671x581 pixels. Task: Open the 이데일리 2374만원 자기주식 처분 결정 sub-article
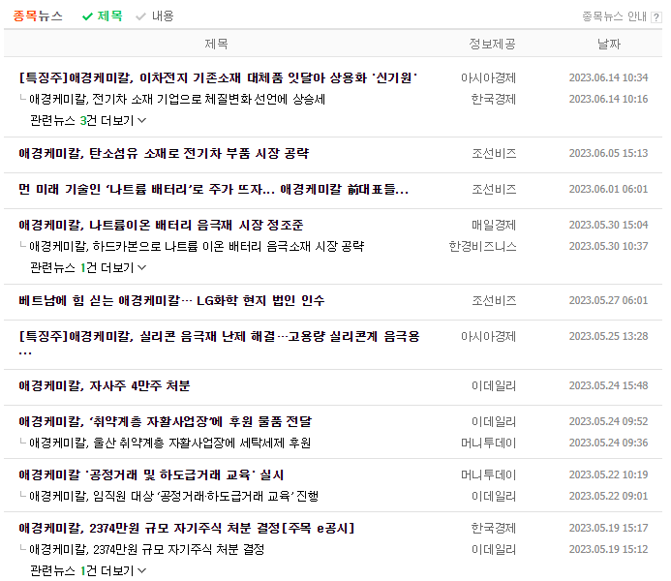tap(147, 549)
